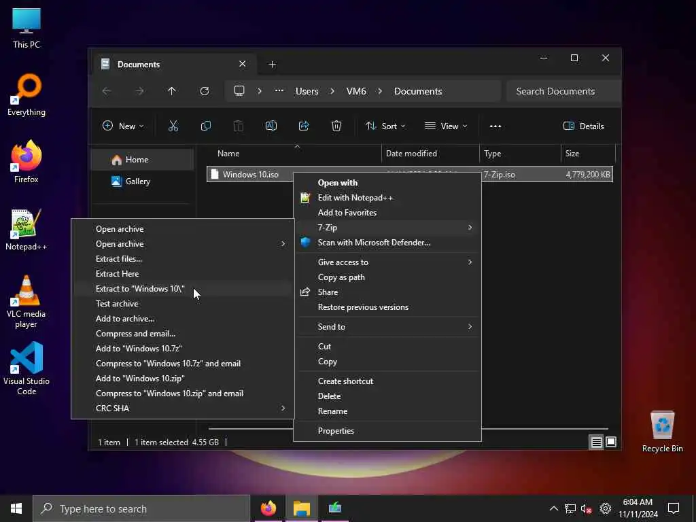Select Scan with Microsoft Defender...

[x=387, y=243]
